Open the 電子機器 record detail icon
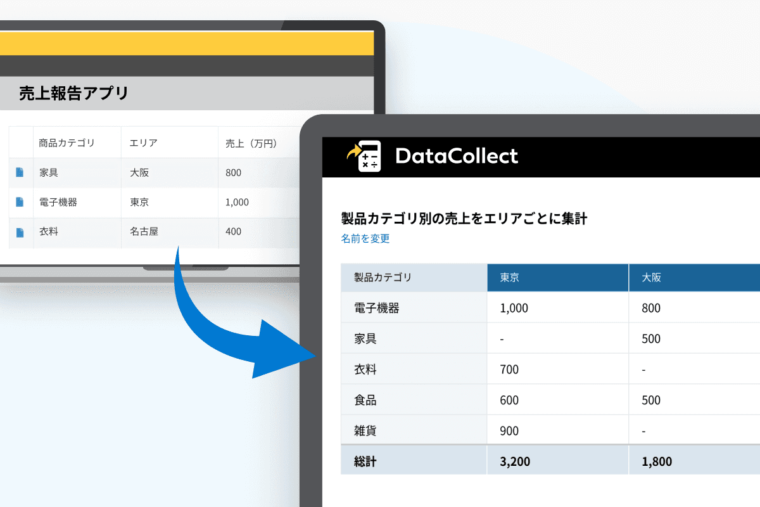Screen dimensions: 760x507 (20, 202)
